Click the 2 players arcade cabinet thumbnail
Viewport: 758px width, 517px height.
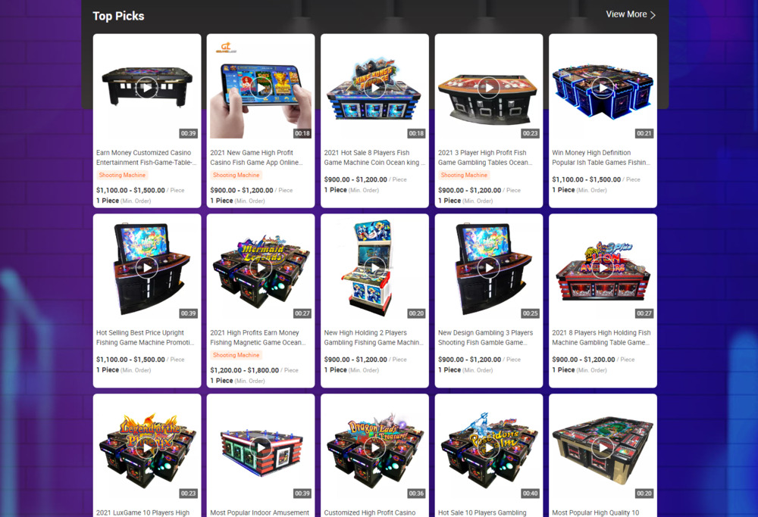374,268
